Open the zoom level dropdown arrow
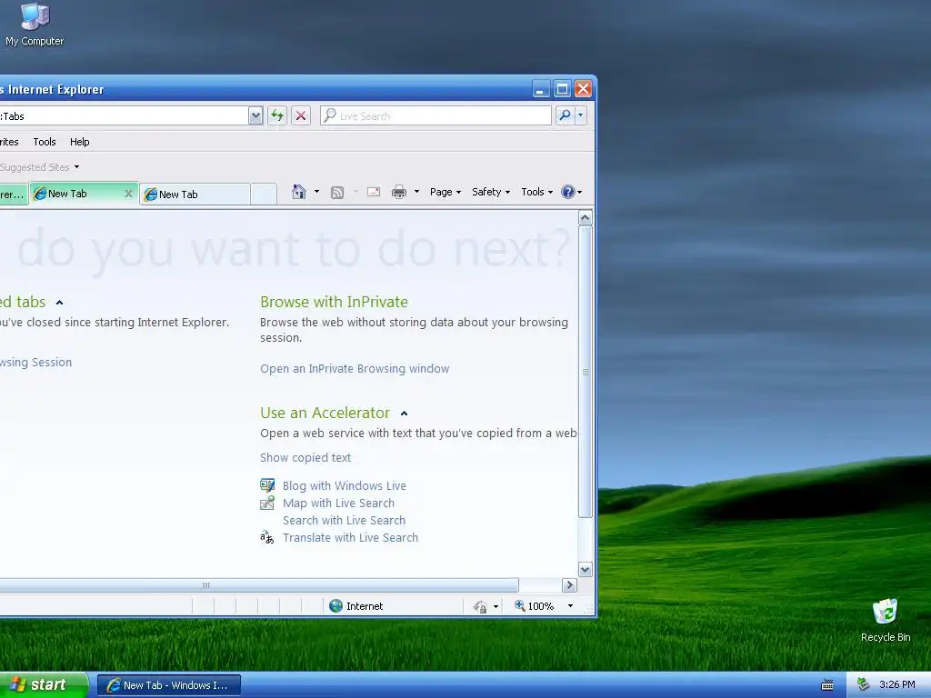Image resolution: width=931 pixels, height=698 pixels. point(571,606)
